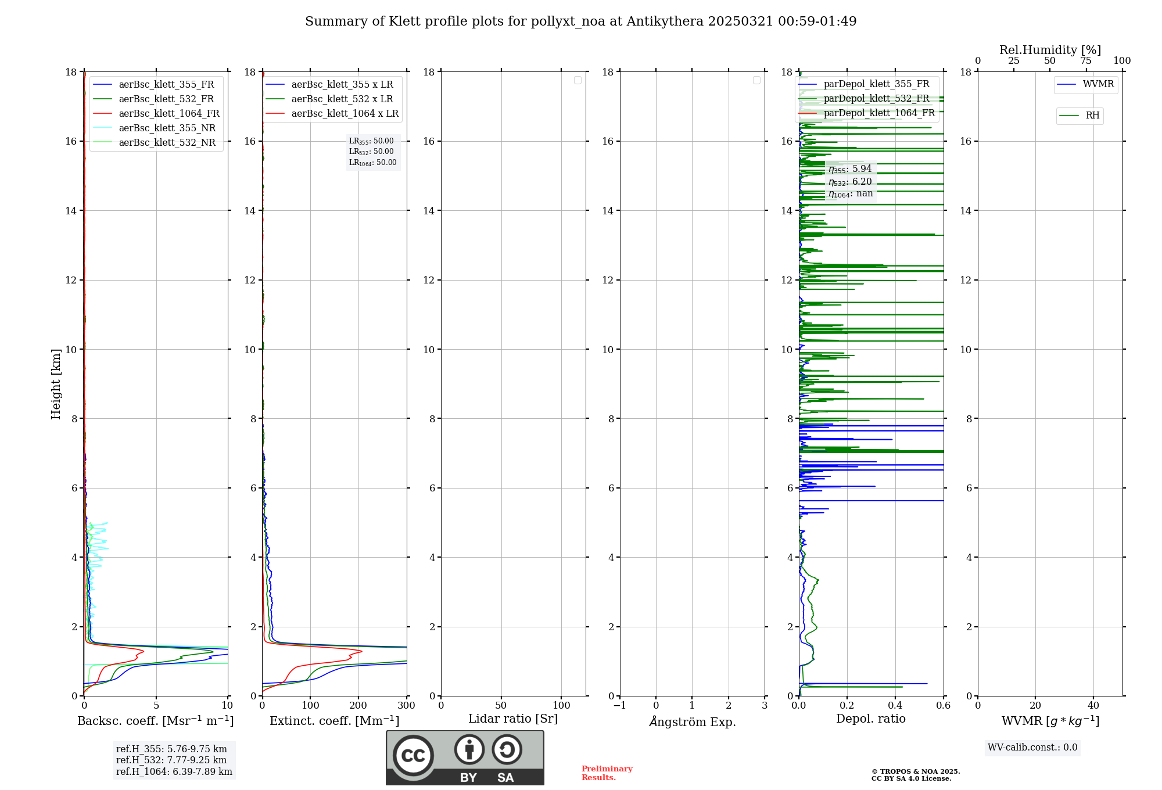The width and height of the screenshot is (1162, 790).
Task: Click the ref.H_355: 5.76-9.75 km text
Action: click(x=171, y=749)
